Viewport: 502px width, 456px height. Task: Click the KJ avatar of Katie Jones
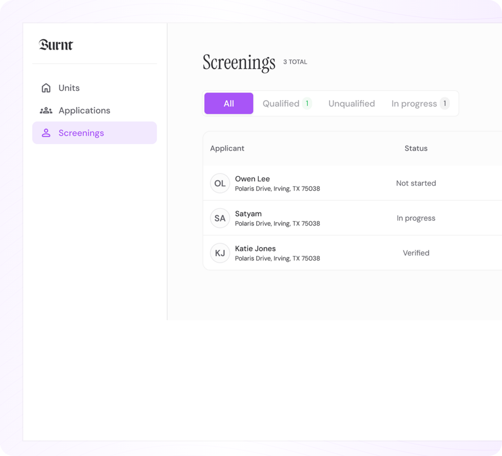220,253
